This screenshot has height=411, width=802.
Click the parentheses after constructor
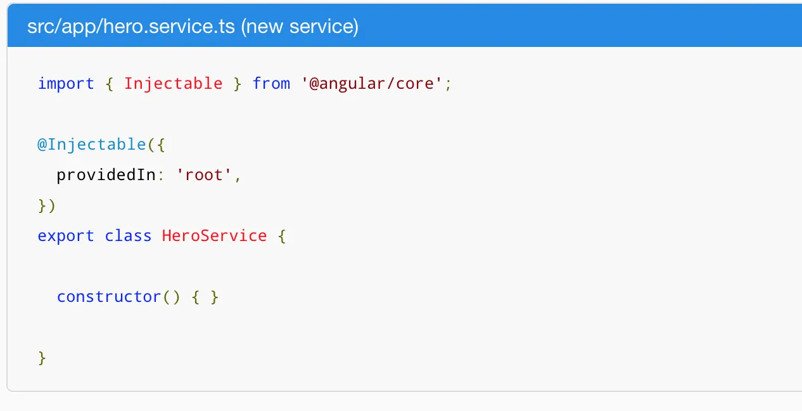pos(171,297)
